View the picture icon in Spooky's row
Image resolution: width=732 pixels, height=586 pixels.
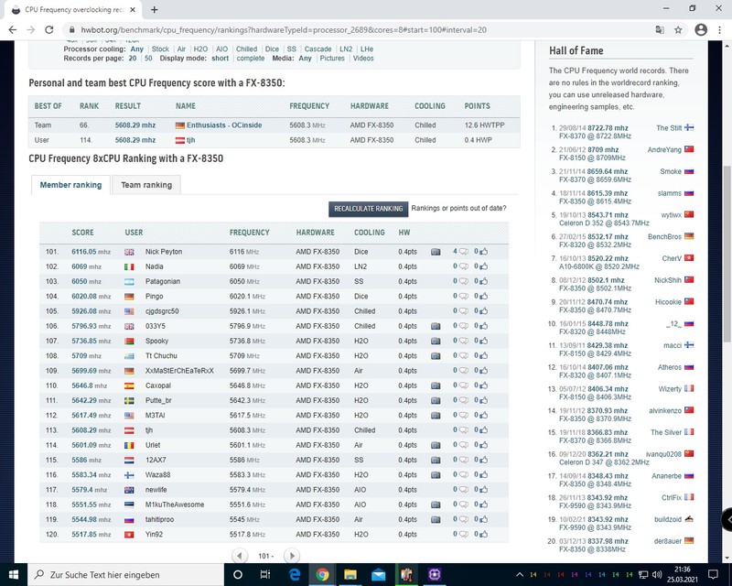click(436, 342)
